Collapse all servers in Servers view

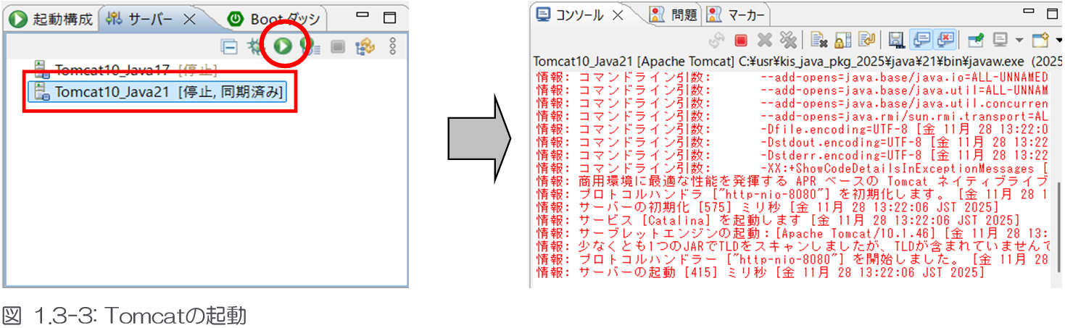(x=230, y=46)
